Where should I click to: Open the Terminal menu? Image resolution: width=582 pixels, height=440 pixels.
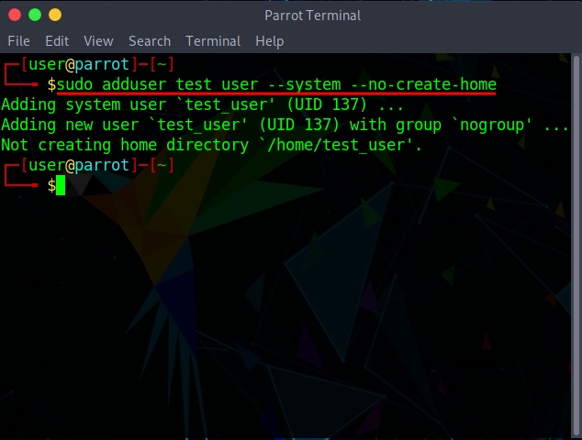(x=213, y=41)
